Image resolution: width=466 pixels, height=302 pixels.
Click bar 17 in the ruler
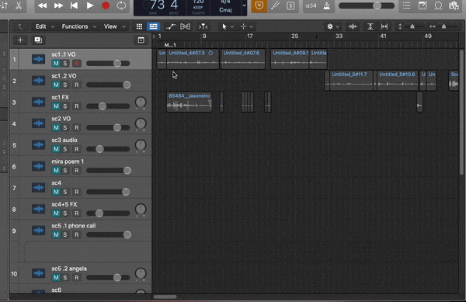tap(250, 36)
